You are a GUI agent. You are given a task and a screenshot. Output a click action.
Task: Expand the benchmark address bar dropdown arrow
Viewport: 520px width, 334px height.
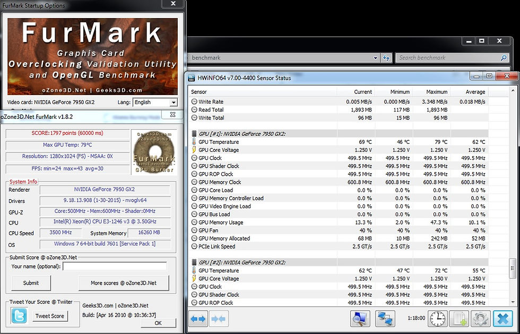376,58
